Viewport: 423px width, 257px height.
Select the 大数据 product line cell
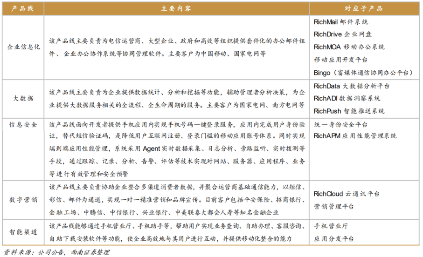coord(23,98)
